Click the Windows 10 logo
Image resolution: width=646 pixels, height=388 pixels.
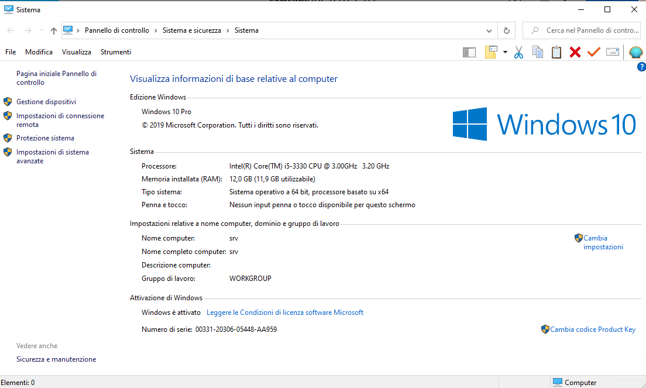(544, 124)
